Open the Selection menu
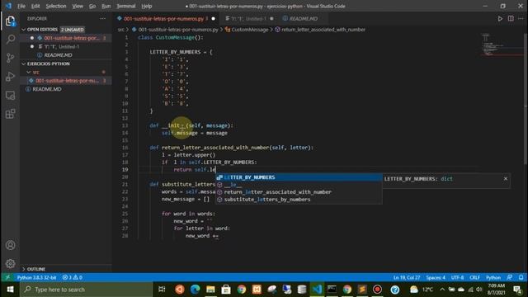Screen dimensions: 528x297 pos(56,6)
